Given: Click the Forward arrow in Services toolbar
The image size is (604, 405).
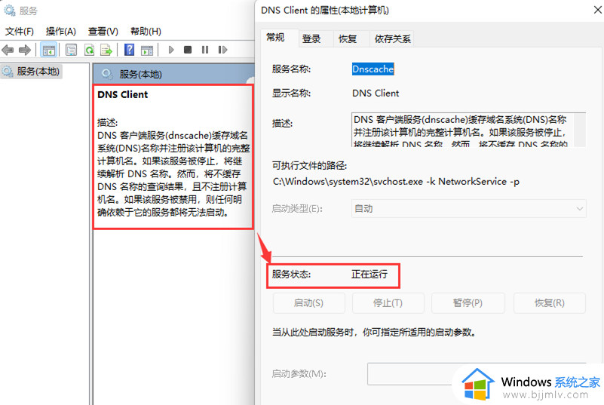Looking at the screenshot, I should click(x=25, y=50).
